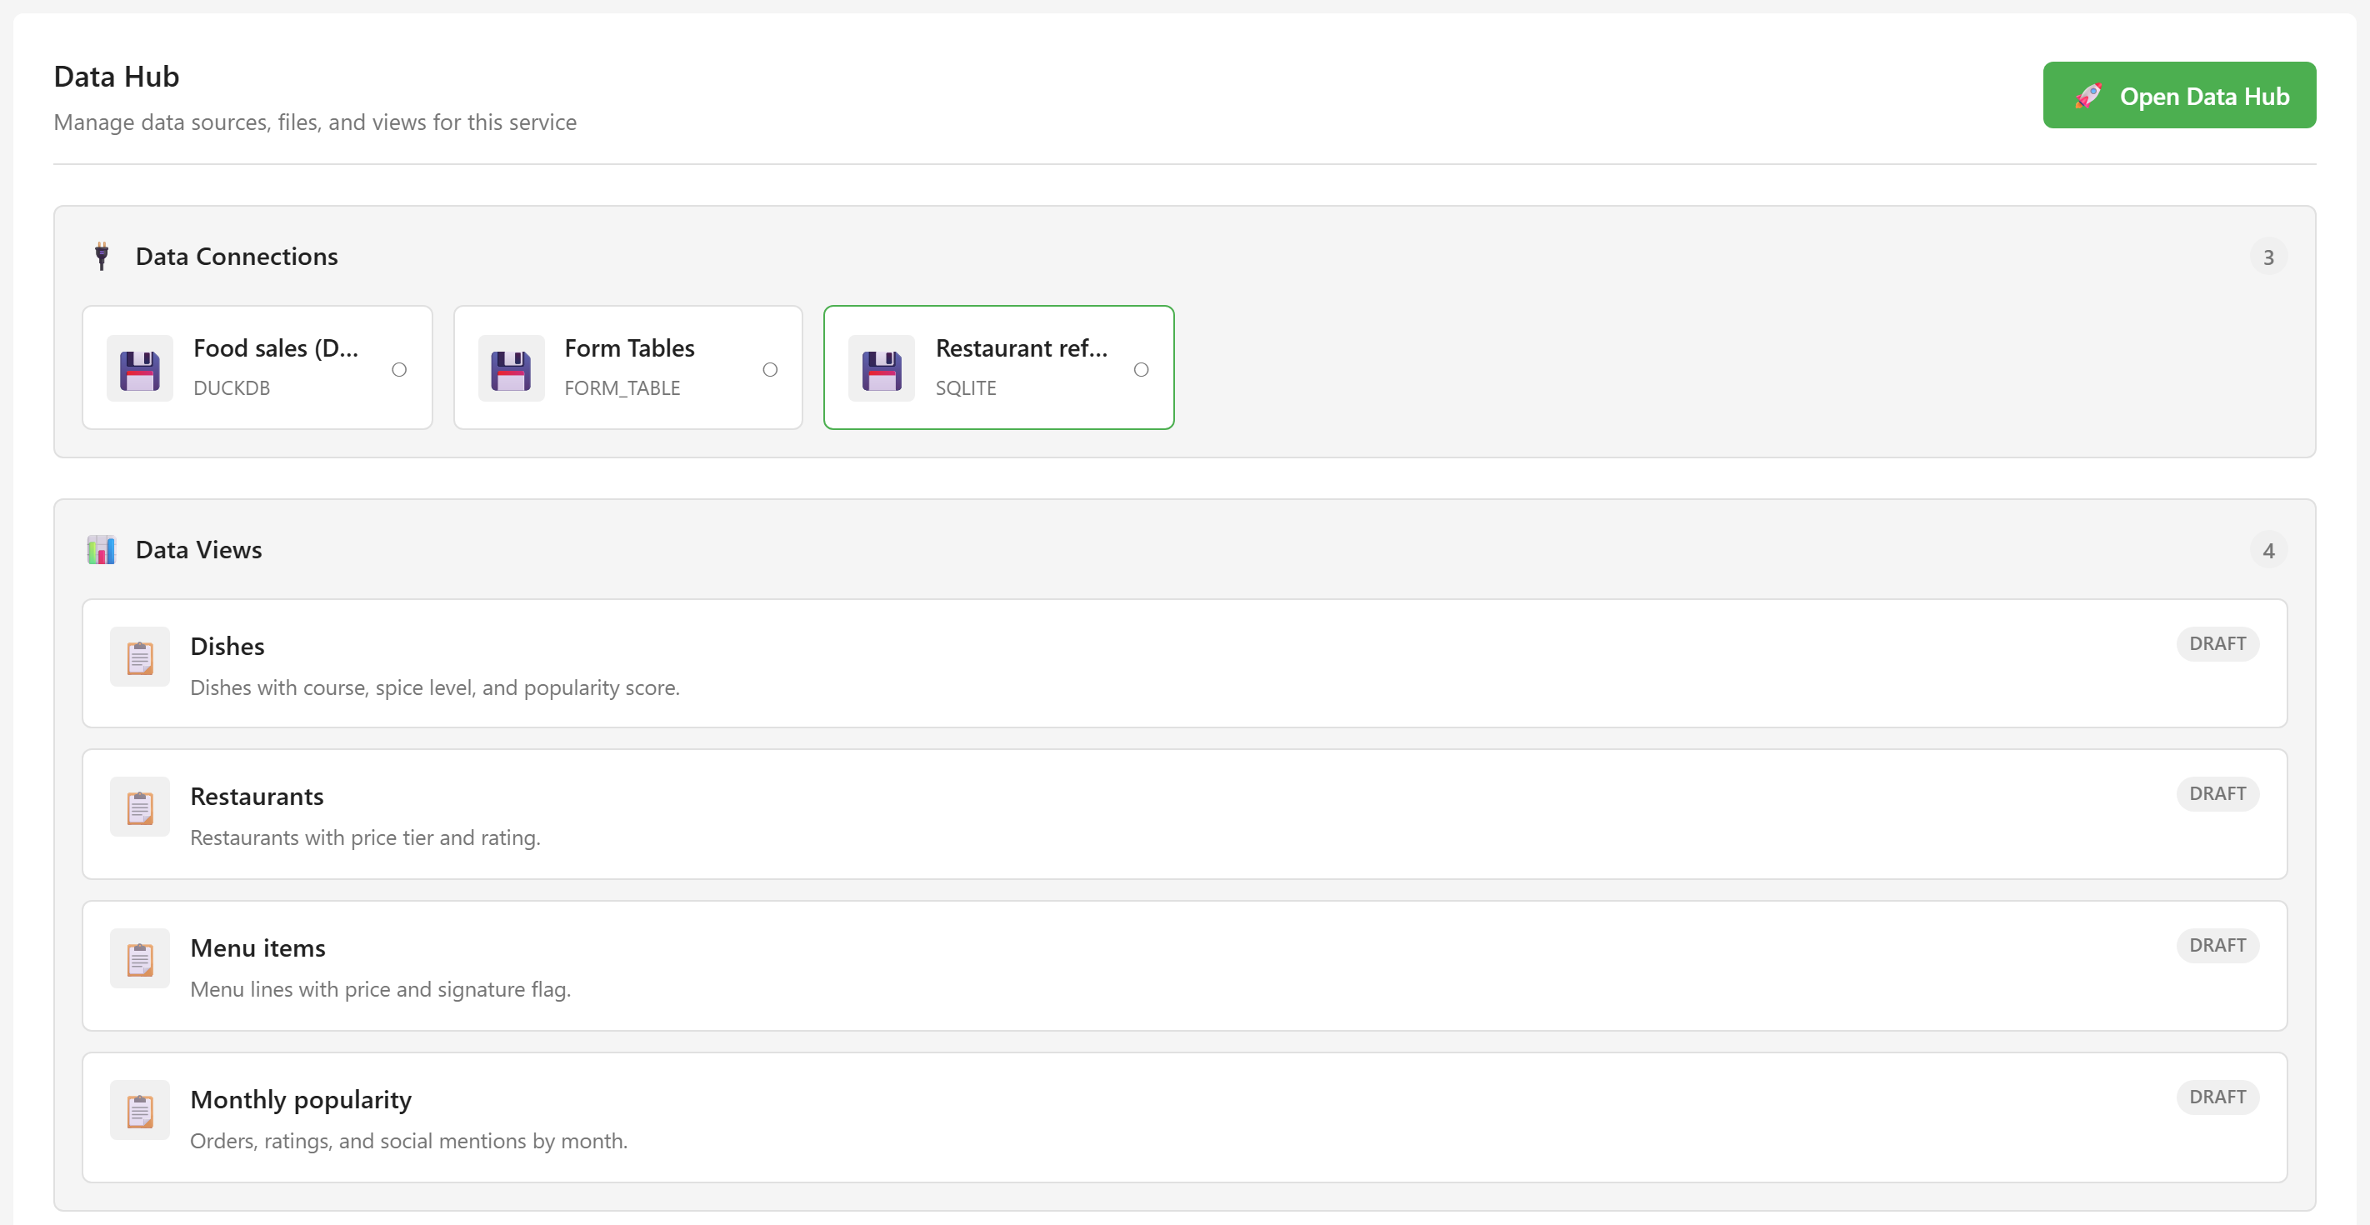Click the rocket icon in Open Data Hub
Viewport: 2370px width, 1225px height.
click(x=2088, y=96)
